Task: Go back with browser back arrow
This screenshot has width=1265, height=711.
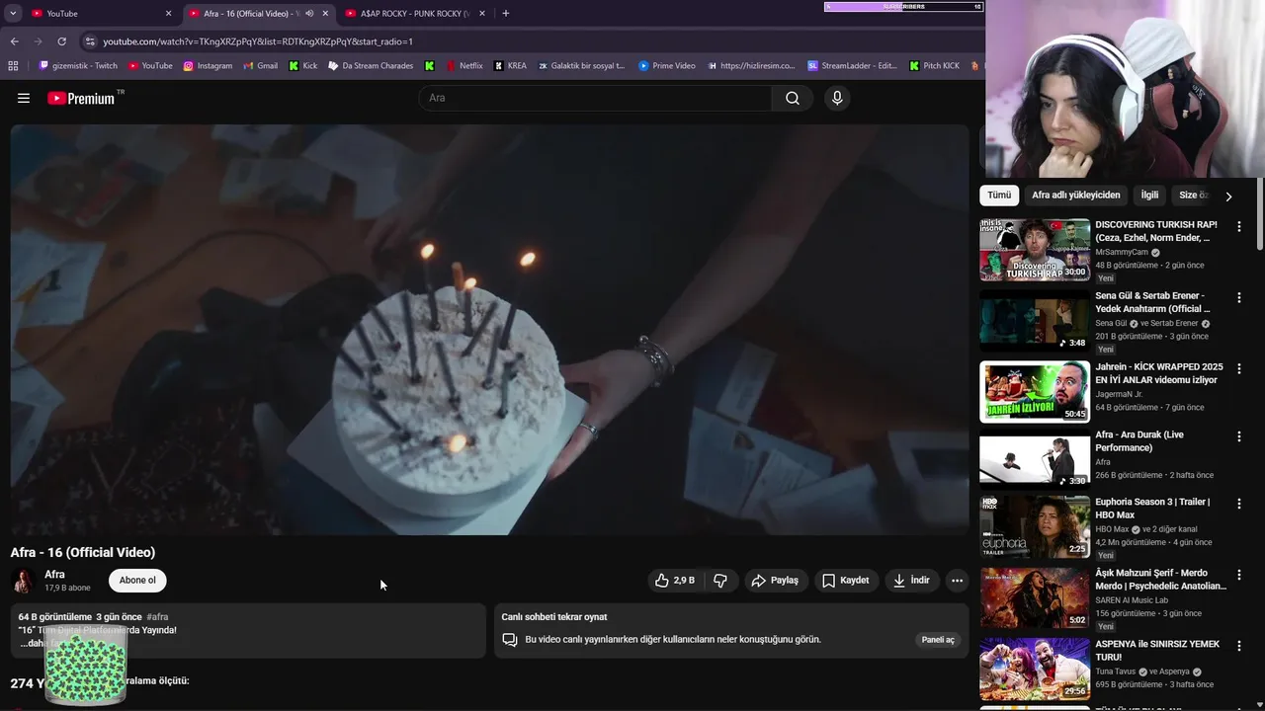Action: (14, 41)
